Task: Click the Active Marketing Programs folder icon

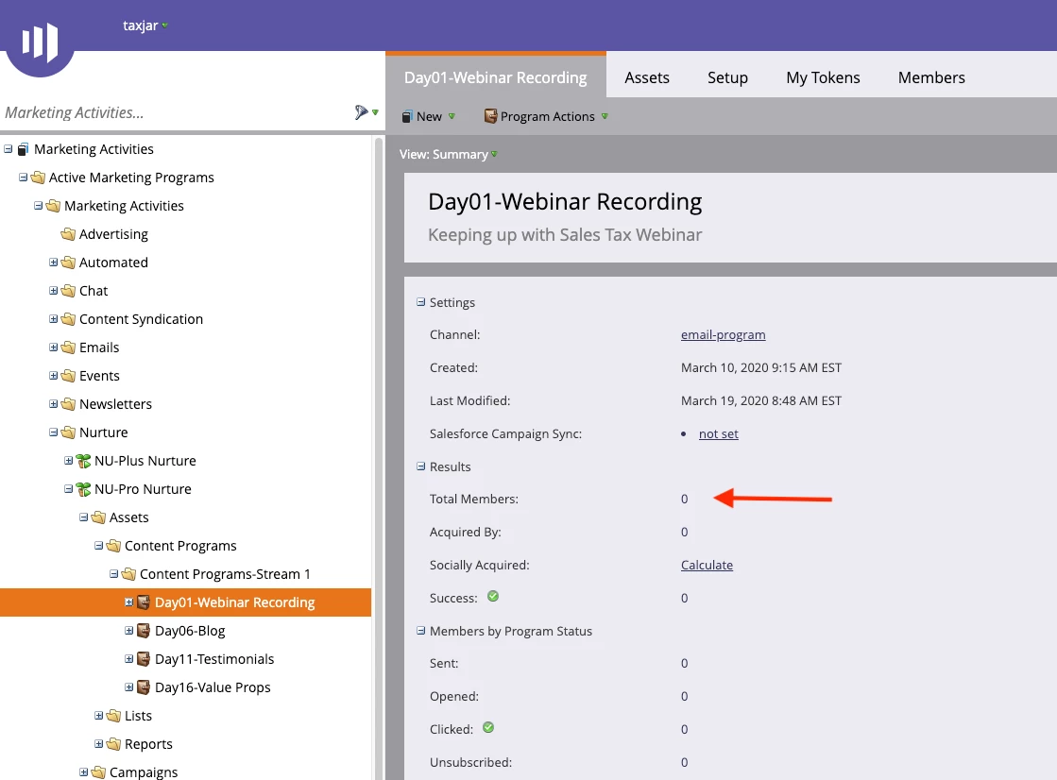Action: tap(39, 178)
